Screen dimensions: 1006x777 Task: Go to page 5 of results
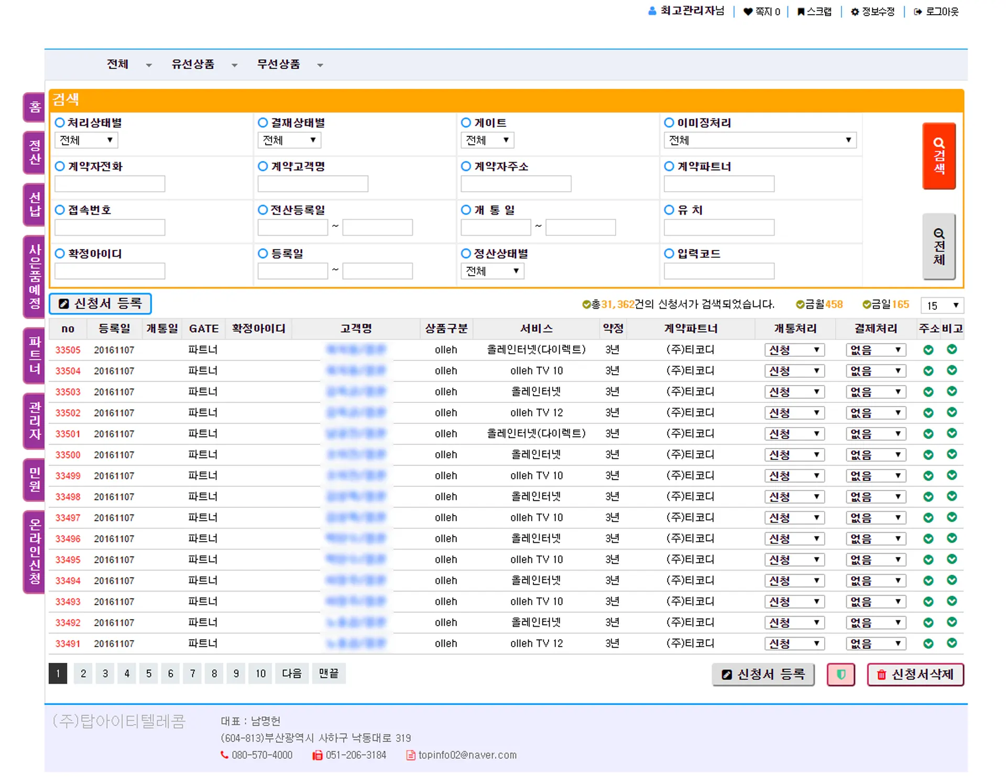[149, 673]
